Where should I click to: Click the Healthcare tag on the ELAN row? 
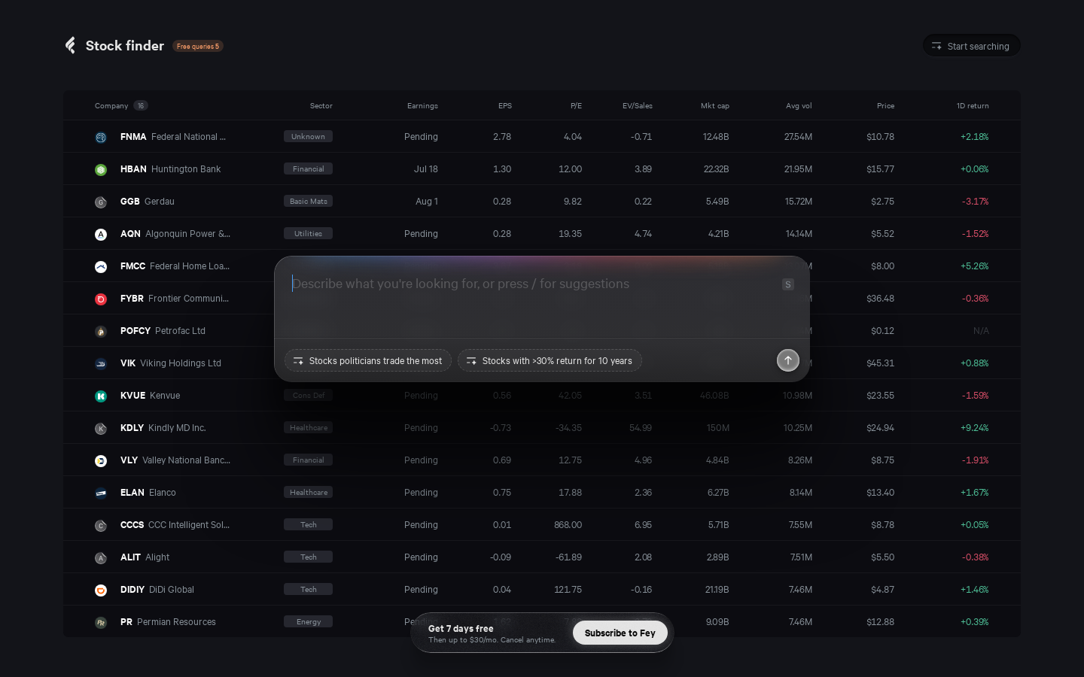[x=308, y=493]
